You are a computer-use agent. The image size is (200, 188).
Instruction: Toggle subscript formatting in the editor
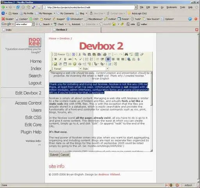[75, 59]
